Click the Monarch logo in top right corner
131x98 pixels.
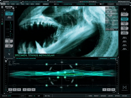click(x=124, y=2)
